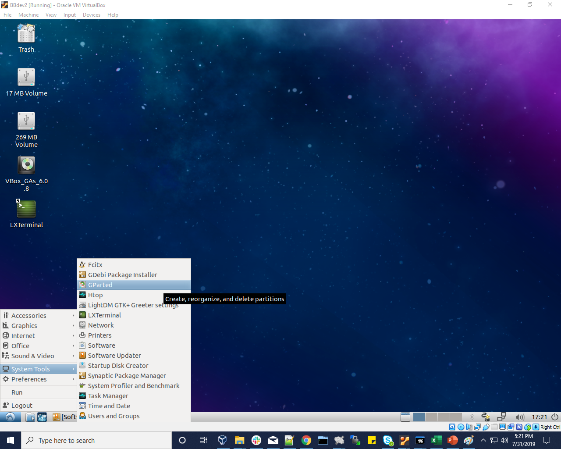Switch to the second workspace in pager
Image resolution: width=561 pixels, height=449 pixels.
[x=431, y=417]
